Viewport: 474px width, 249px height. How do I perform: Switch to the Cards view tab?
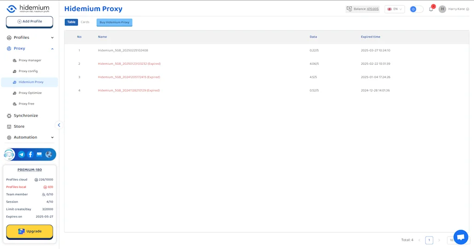[85, 22]
